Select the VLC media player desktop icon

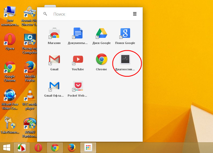pos(30,99)
